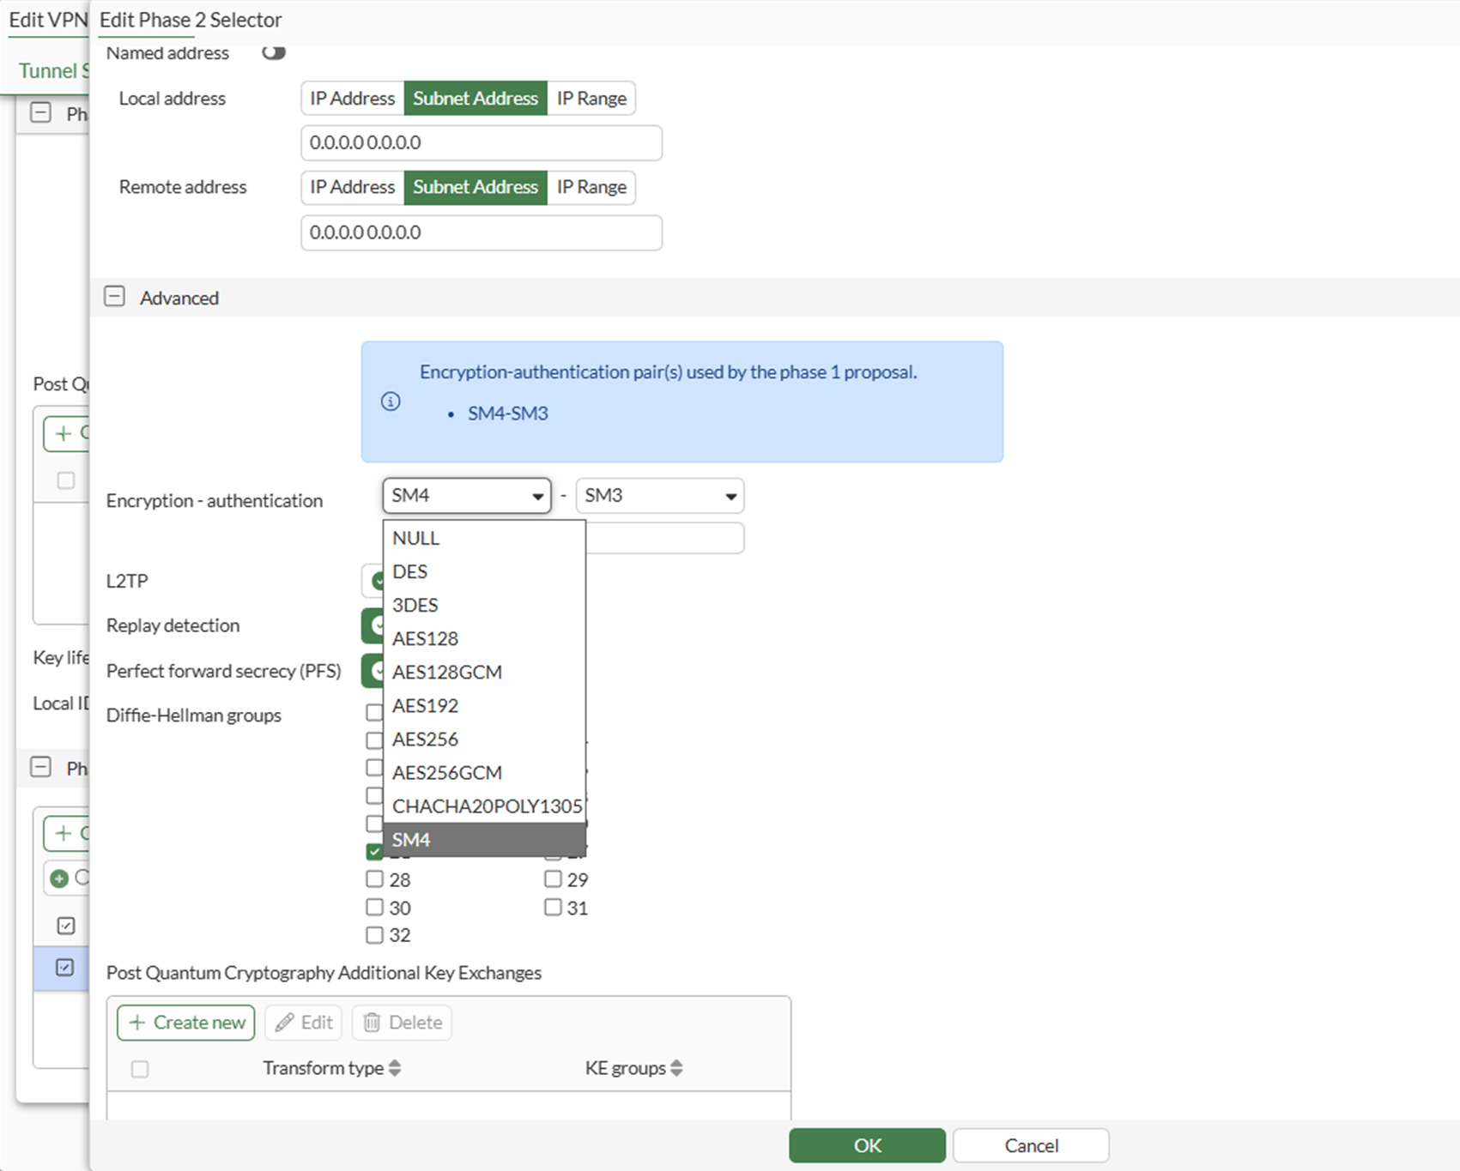Click the Local address subnet field
This screenshot has width=1460, height=1171.
click(x=482, y=142)
